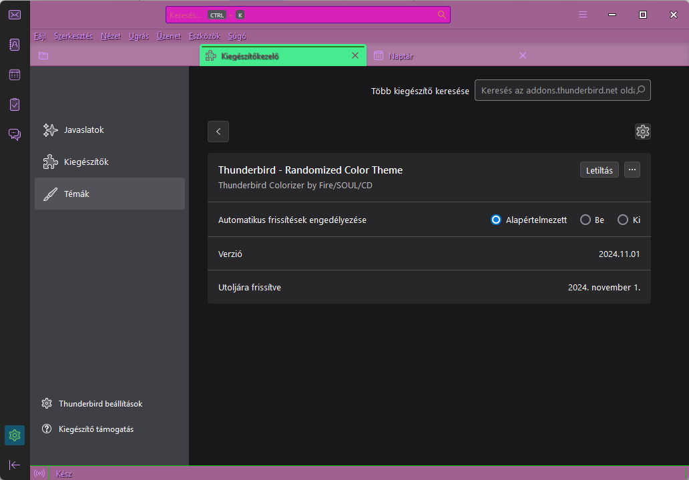Open the Súgó menu
The image size is (689, 480).
pos(237,36)
